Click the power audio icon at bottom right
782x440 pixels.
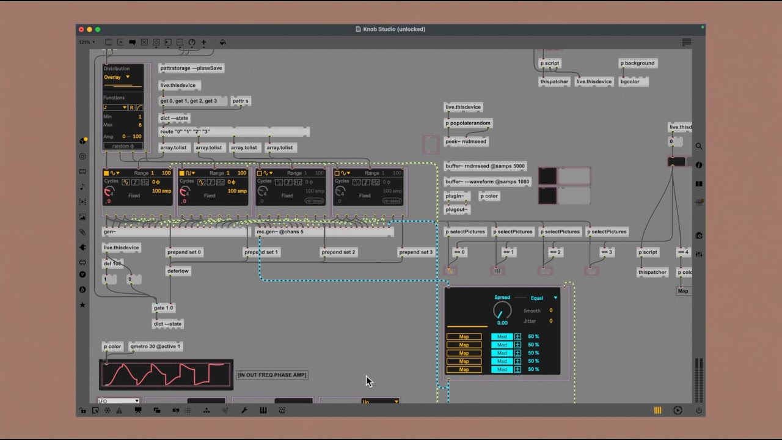click(699, 411)
